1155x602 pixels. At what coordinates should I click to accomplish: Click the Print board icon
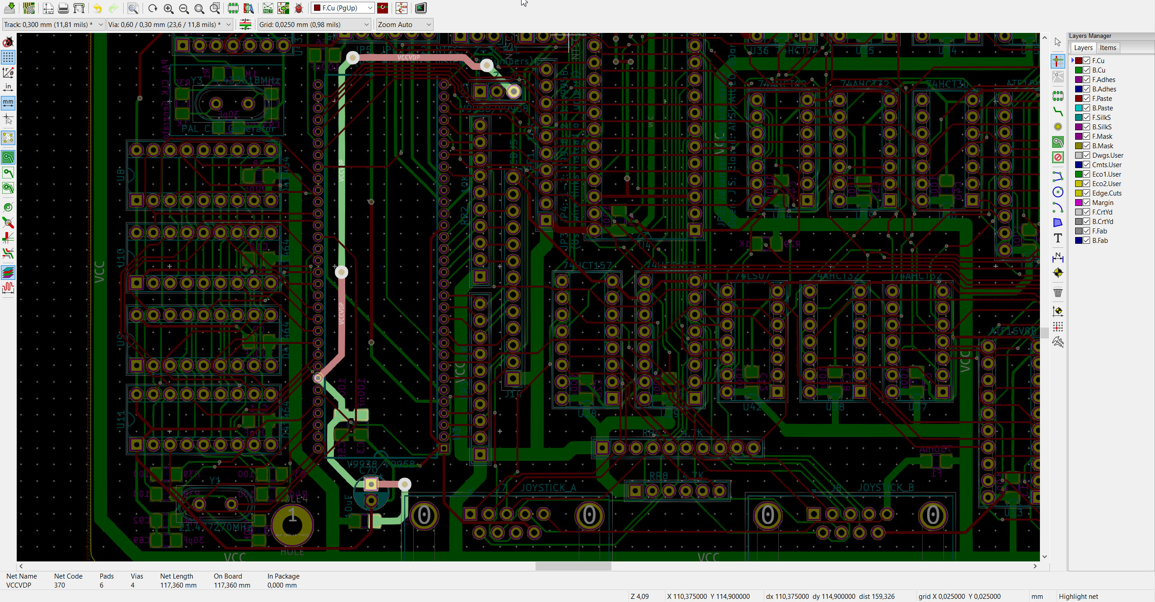[64, 8]
